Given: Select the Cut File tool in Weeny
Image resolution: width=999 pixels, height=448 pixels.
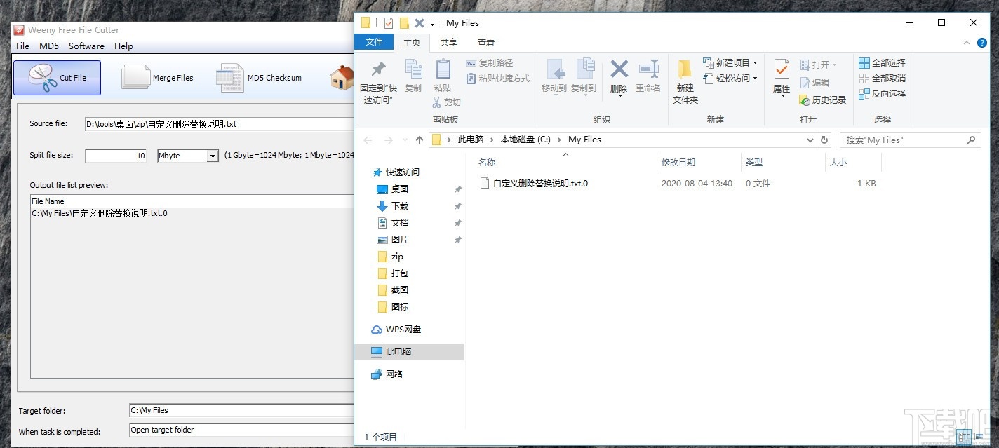Looking at the screenshot, I should [x=57, y=77].
